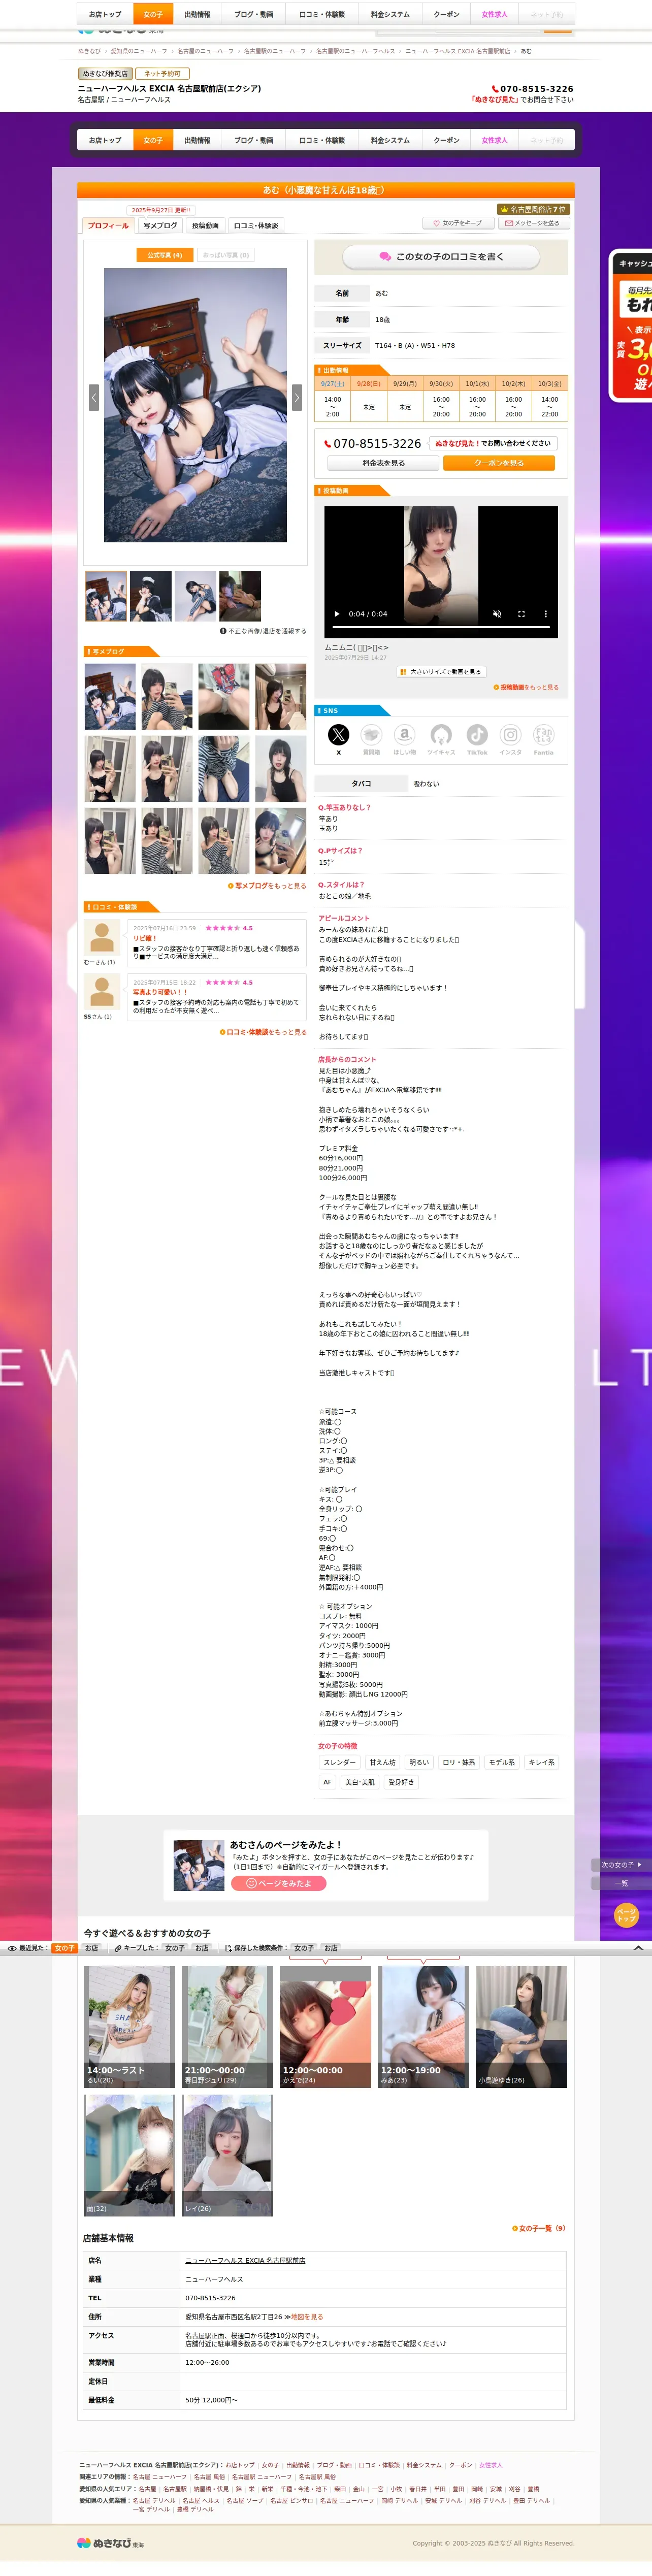Click the pink ページをみたよ button

[279, 1883]
